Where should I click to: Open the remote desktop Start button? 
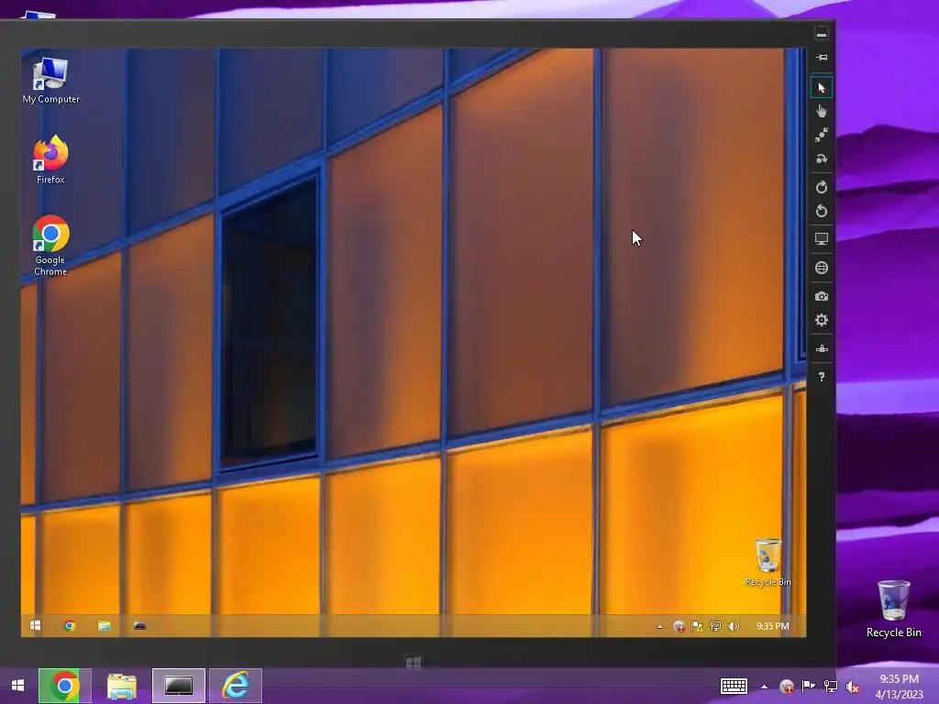36,625
